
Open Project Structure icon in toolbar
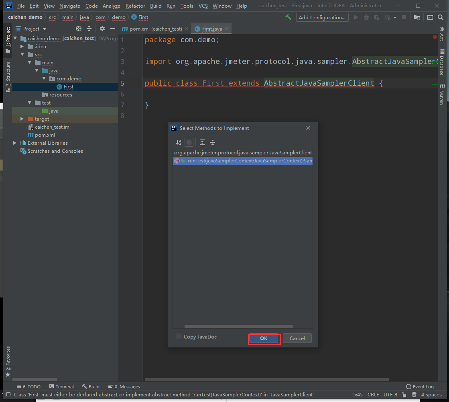(x=417, y=18)
